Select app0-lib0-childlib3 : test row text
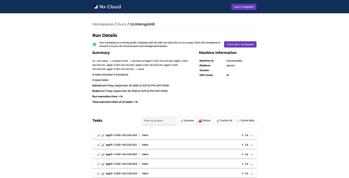The height and width of the screenshot is (178, 349). click(x=127, y=164)
